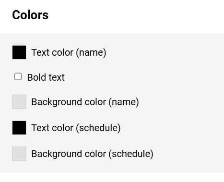Click the "Background color (schedule)" label
Screen dimensions: 224x182
pos(92,154)
